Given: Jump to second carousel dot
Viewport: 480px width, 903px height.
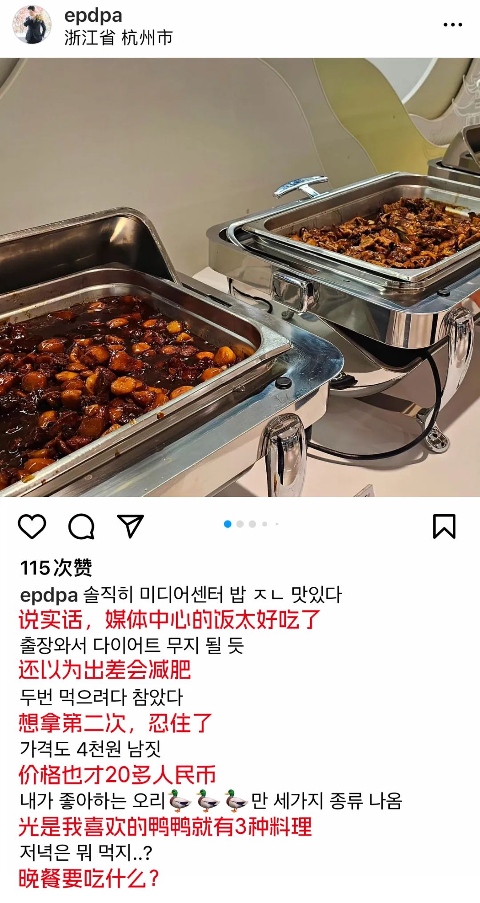Looking at the screenshot, I should tap(240, 524).
